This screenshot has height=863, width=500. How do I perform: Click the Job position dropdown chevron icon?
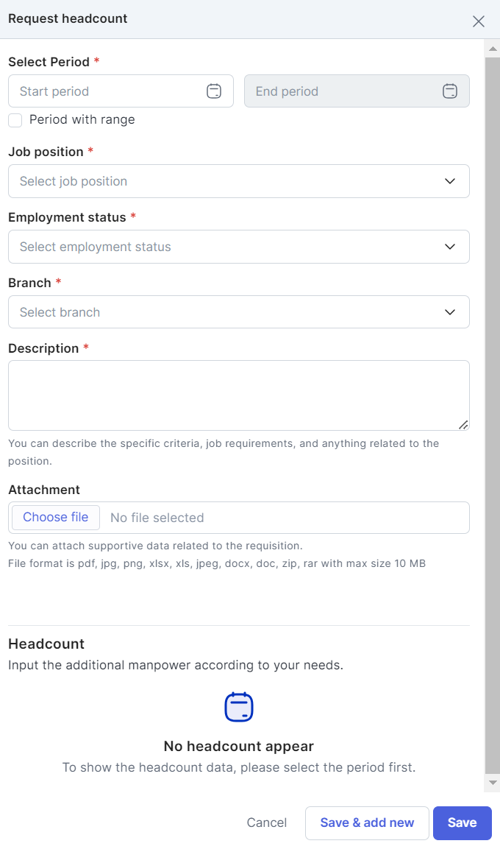(x=449, y=180)
